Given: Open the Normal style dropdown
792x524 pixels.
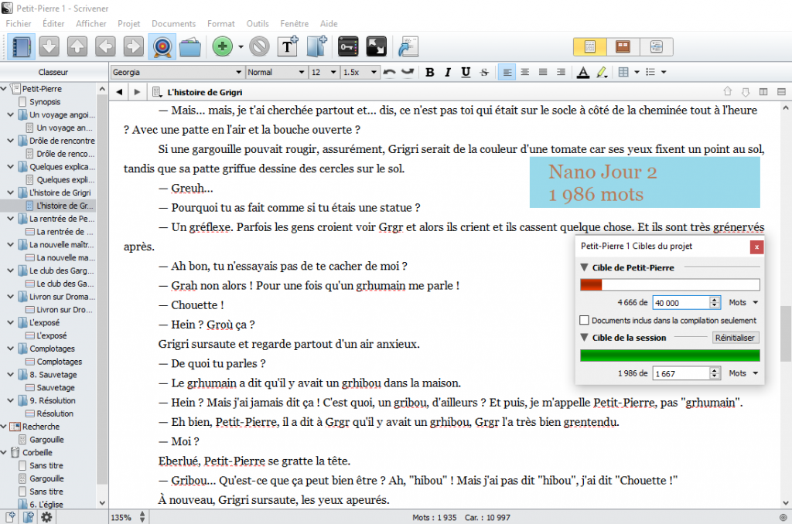Looking at the screenshot, I should pyautogui.click(x=276, y=72).
